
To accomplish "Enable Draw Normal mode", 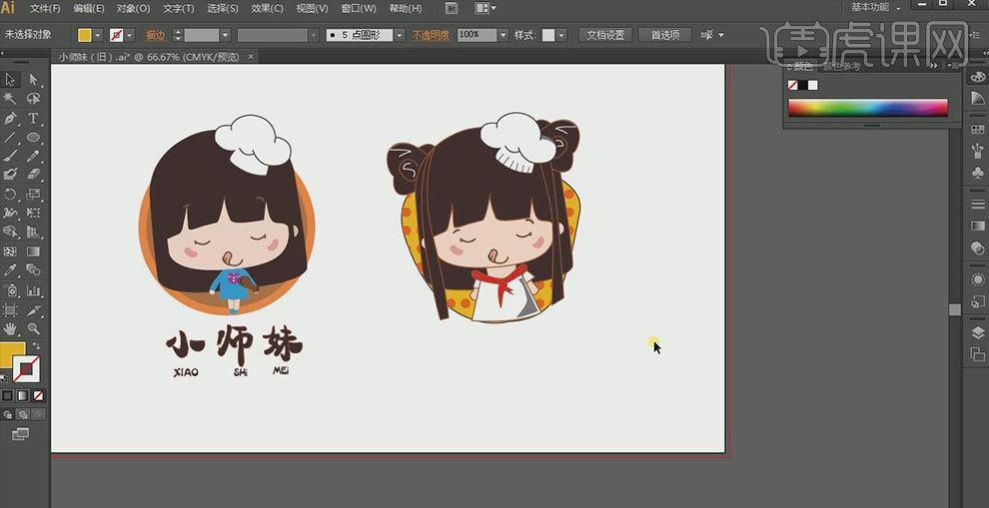I will 8,414.
